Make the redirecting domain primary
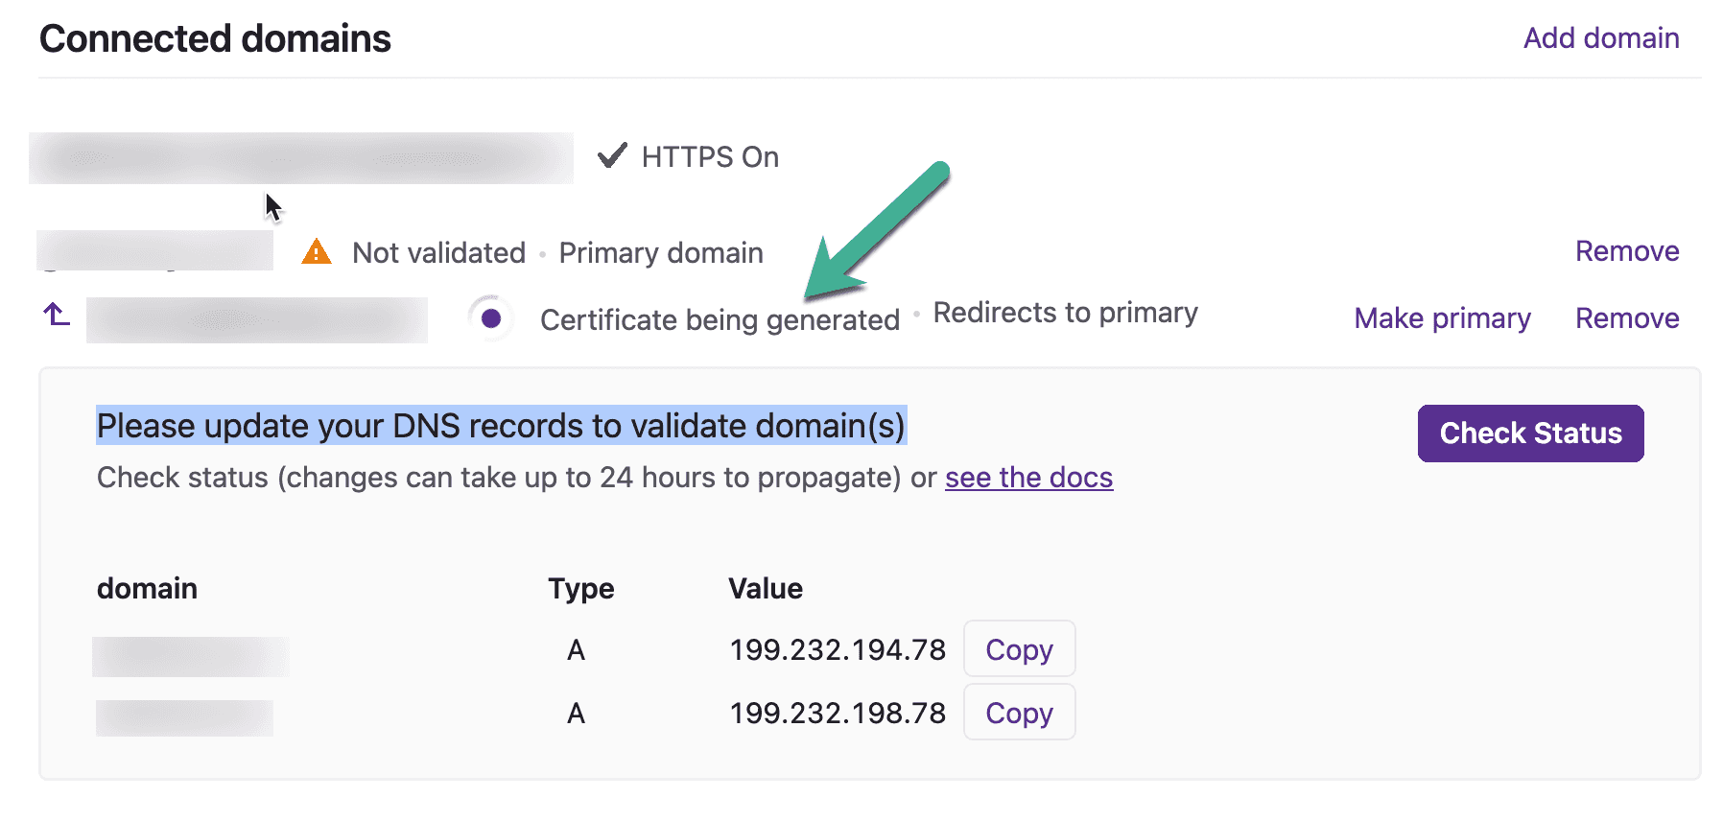Viewport: 1723px width, 821px height. click(1441, 318)
